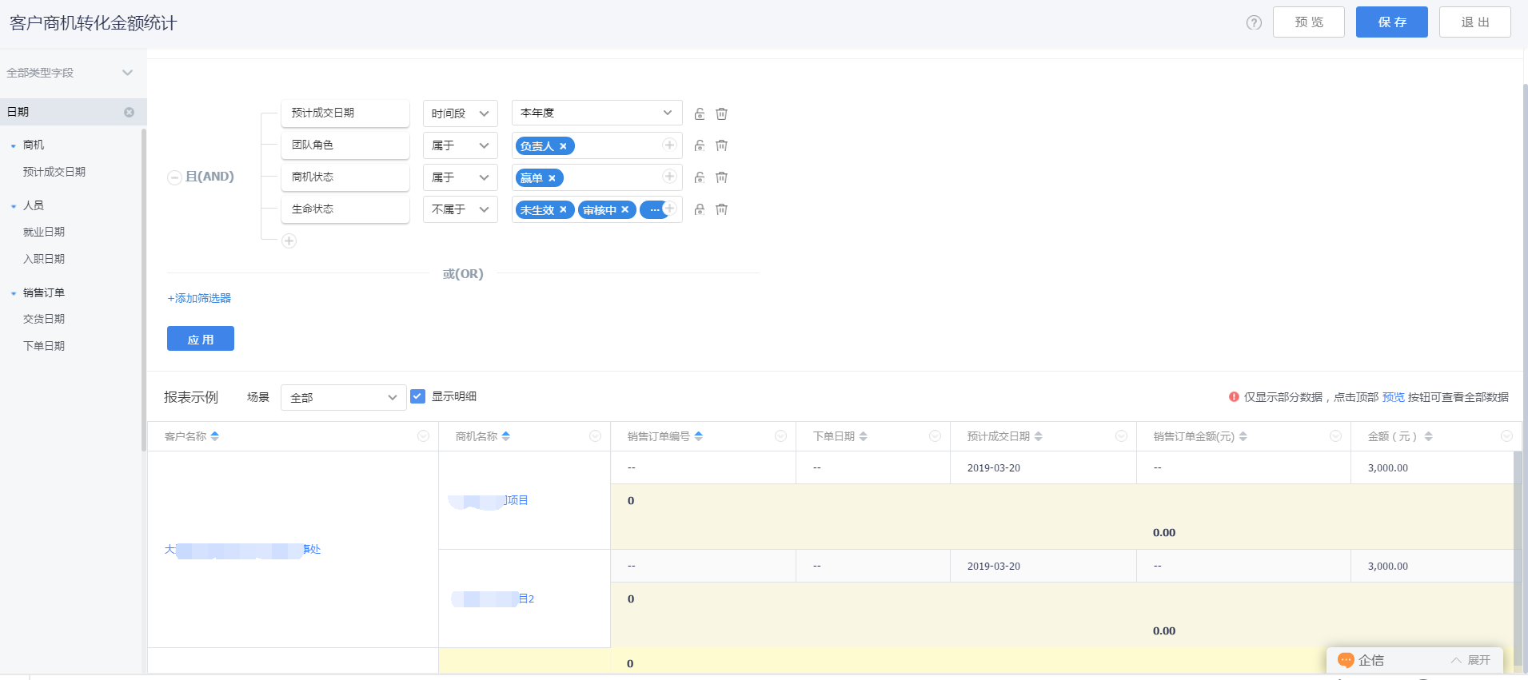This screenshot has height=680, width=1528.
Task: Show more tags with ellipsis tag
Action: coord(654,209)
